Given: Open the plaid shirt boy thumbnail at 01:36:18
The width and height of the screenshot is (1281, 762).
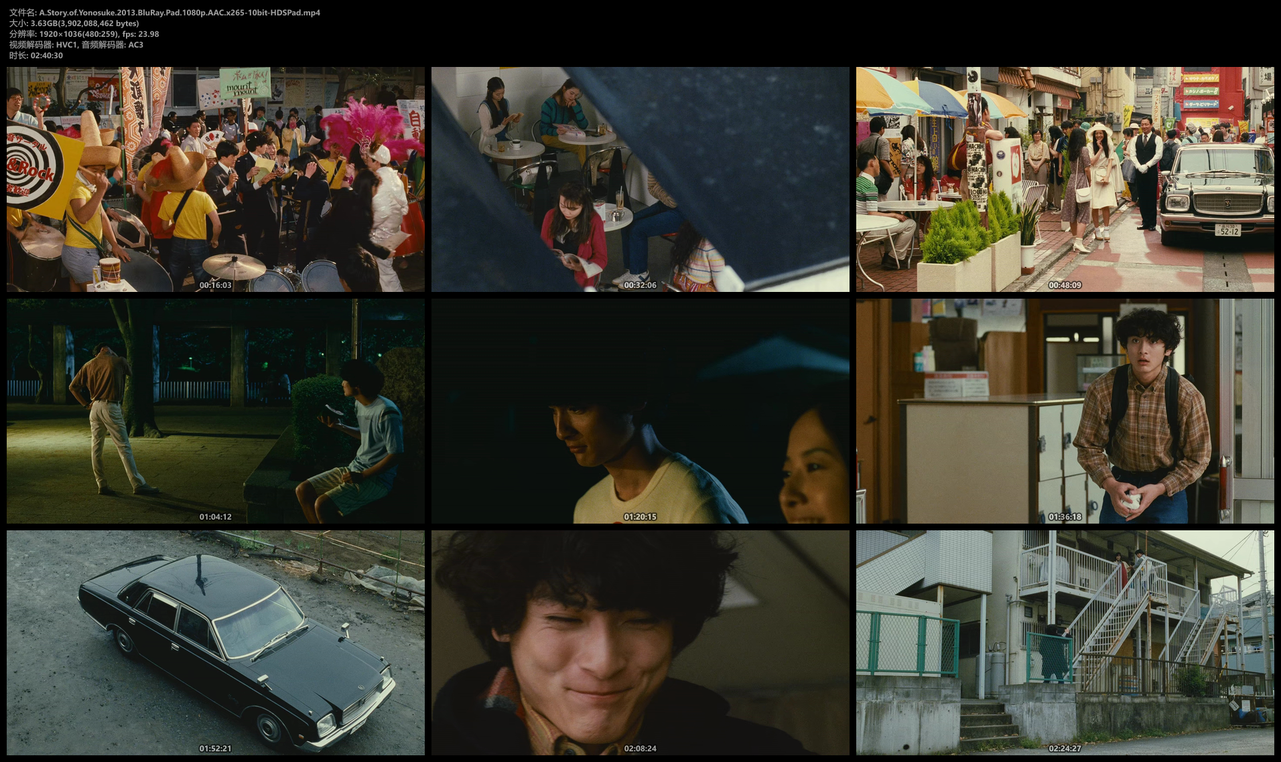Looking at the screenshot, I should [x=1065, y=410].
